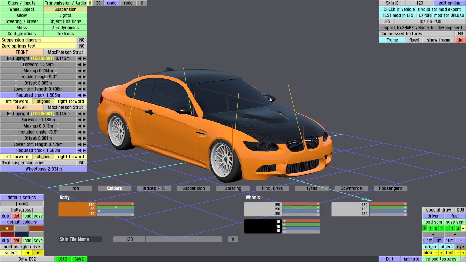Toggle Zero springs test NO setting
This screenshot has height=262, width=466.
click(82, 46)
